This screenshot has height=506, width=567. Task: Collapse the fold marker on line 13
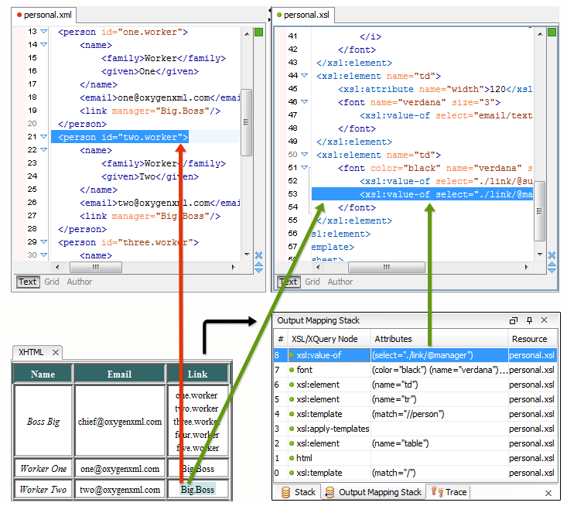click(44, 32)
